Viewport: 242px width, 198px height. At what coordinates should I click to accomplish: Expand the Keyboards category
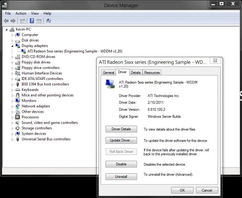point(12,90)
